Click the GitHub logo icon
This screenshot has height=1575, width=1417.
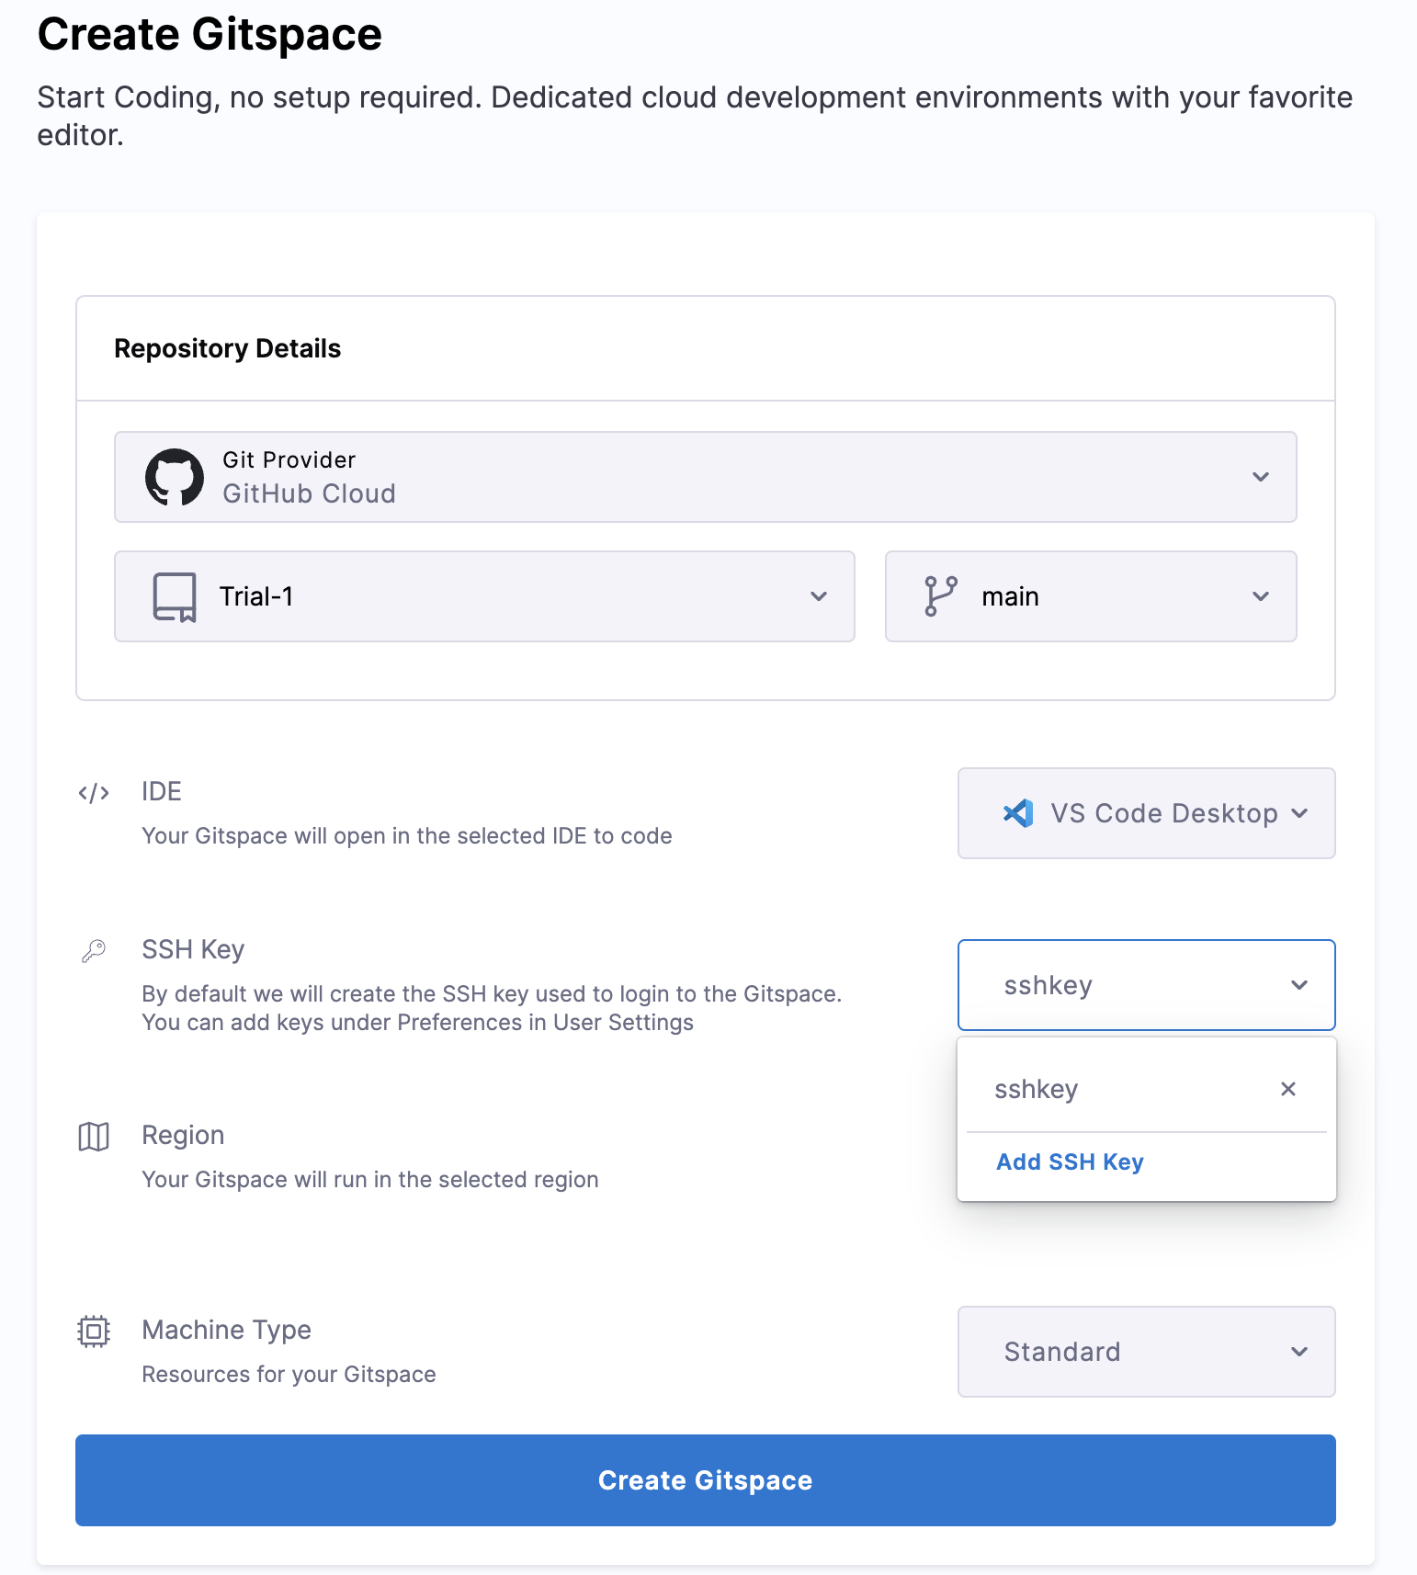[x=175, y=477]
